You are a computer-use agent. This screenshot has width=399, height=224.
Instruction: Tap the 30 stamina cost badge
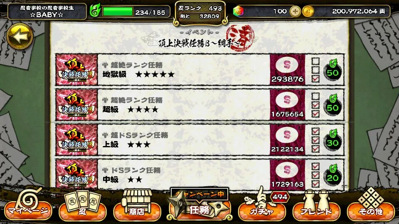coord(333,141)
